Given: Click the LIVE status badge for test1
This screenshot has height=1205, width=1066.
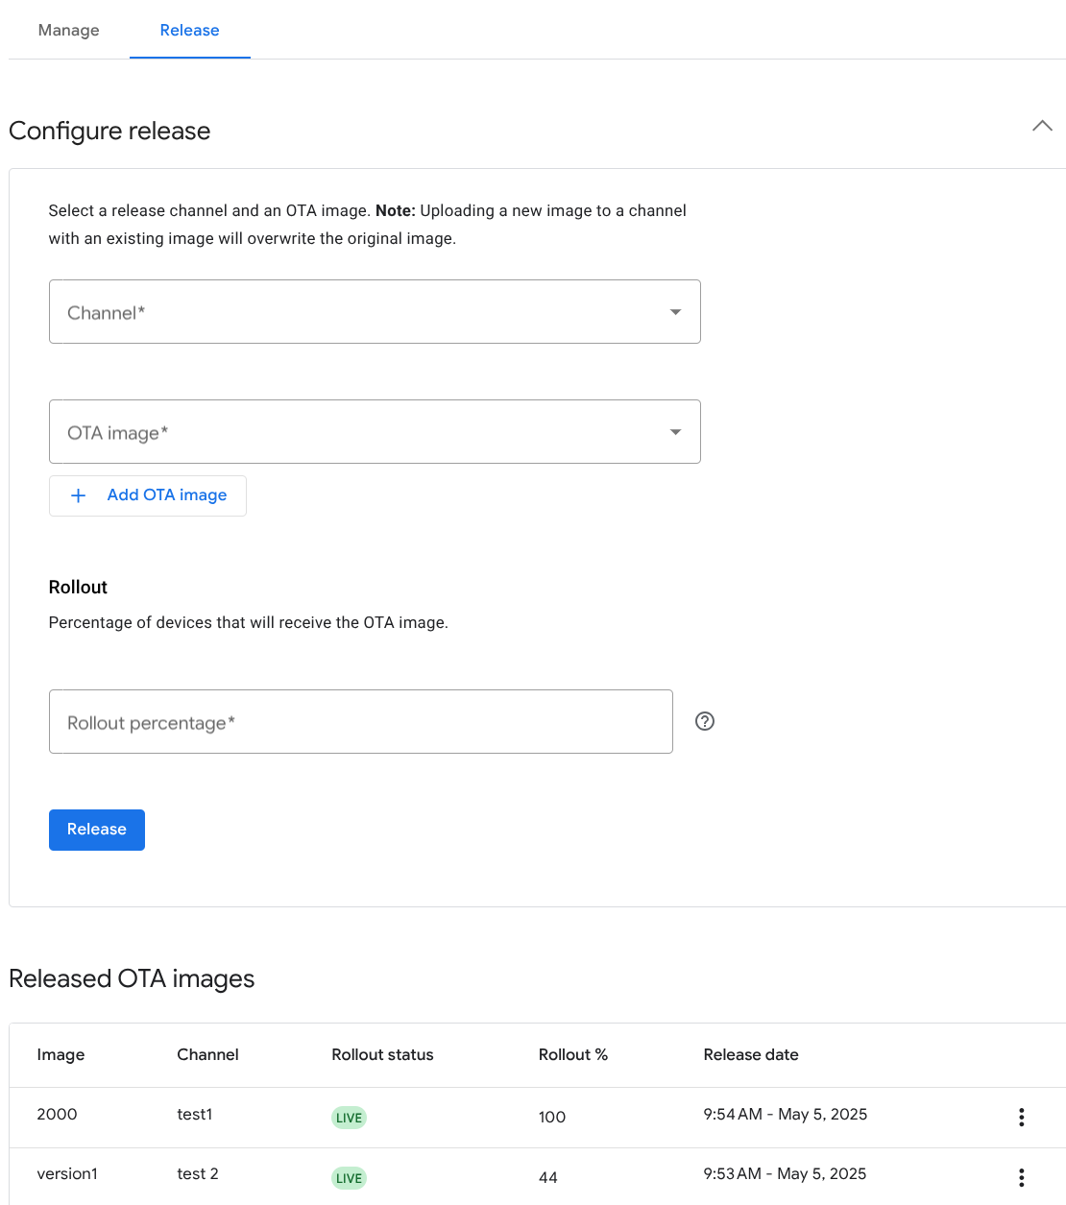Looking at the screenshot, I should pos(349,1118).
